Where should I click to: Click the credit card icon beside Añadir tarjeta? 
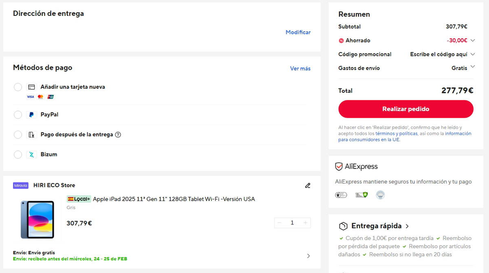pos(31,87)
